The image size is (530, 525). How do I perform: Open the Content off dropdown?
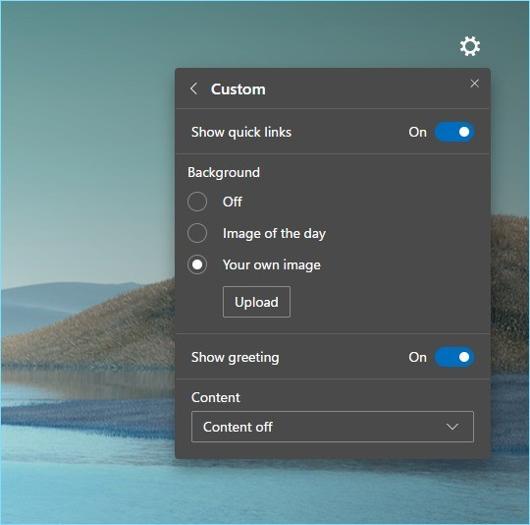(333, 427)
